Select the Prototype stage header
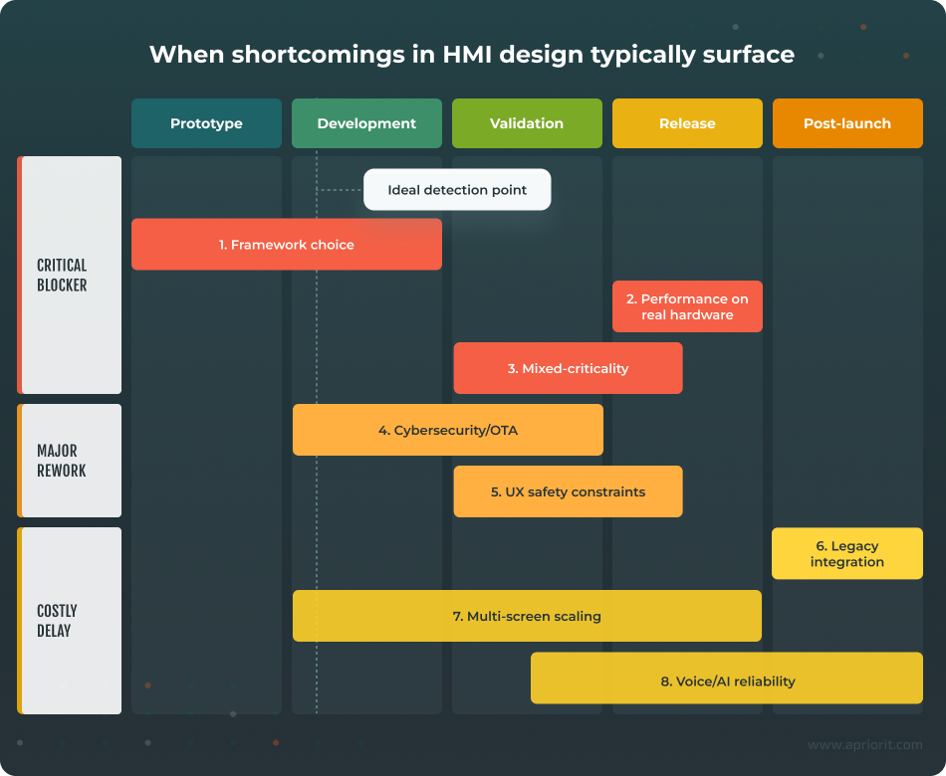The image size is (946, 776). pyautogui.click(x=206, y=123)
